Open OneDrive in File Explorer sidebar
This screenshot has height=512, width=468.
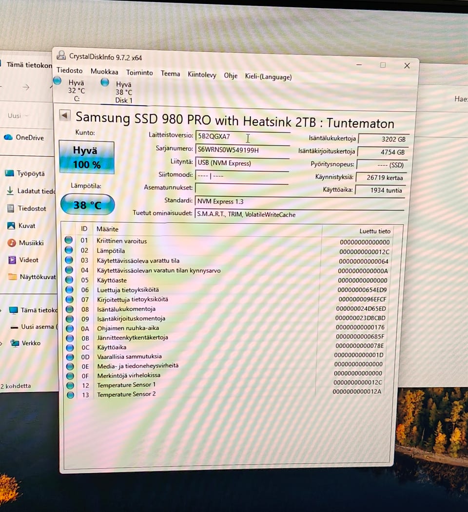click(x=24, y=137)
